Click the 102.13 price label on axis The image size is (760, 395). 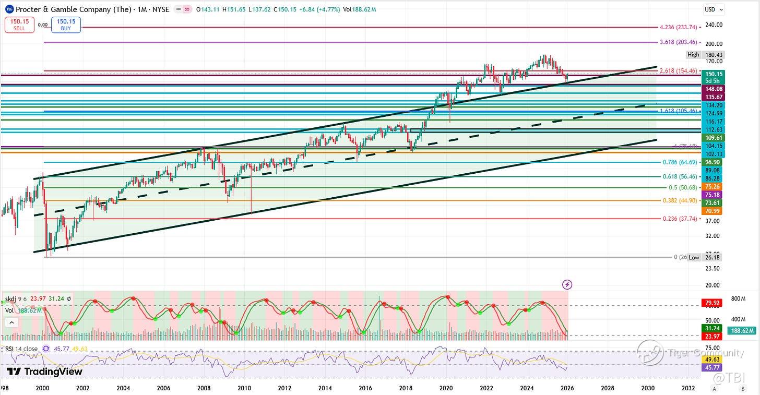click(x=714, y=154)
